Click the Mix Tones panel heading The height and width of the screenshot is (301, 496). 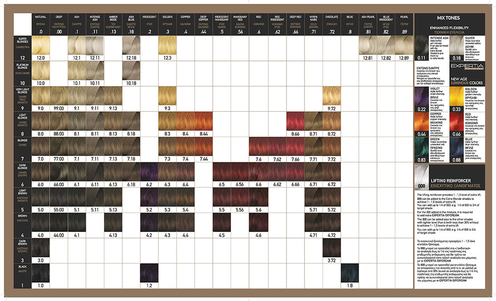point(448,18)
